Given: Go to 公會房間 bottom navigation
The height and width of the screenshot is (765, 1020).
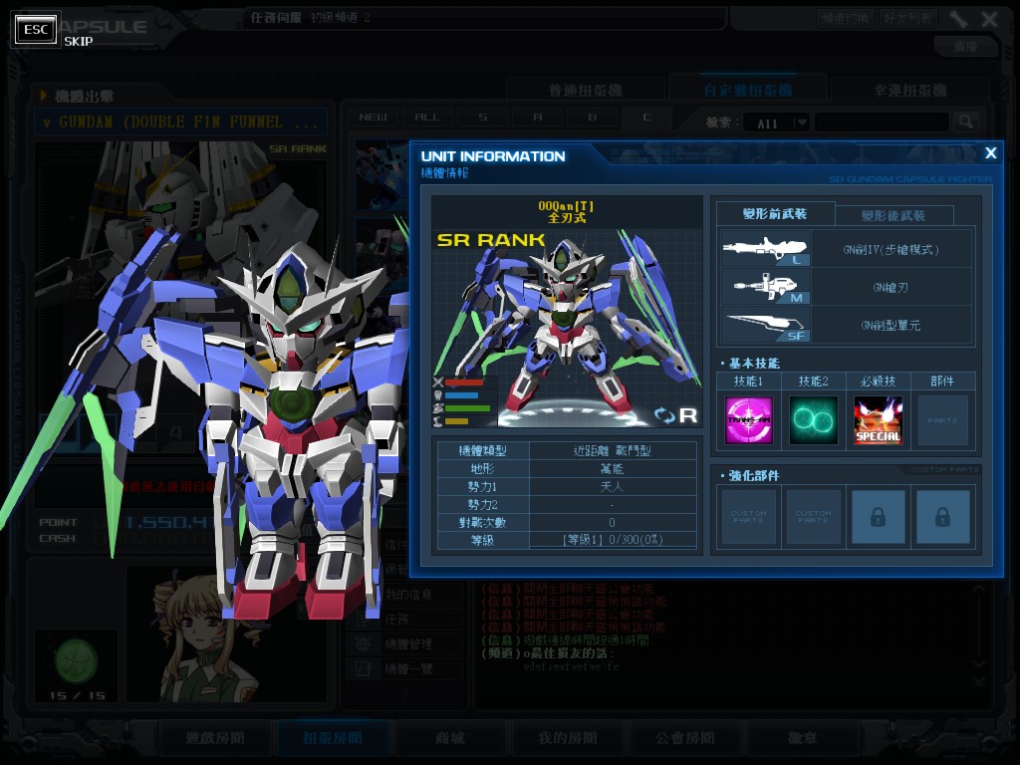Looking at the screenshot, I should tap(685, 738).
